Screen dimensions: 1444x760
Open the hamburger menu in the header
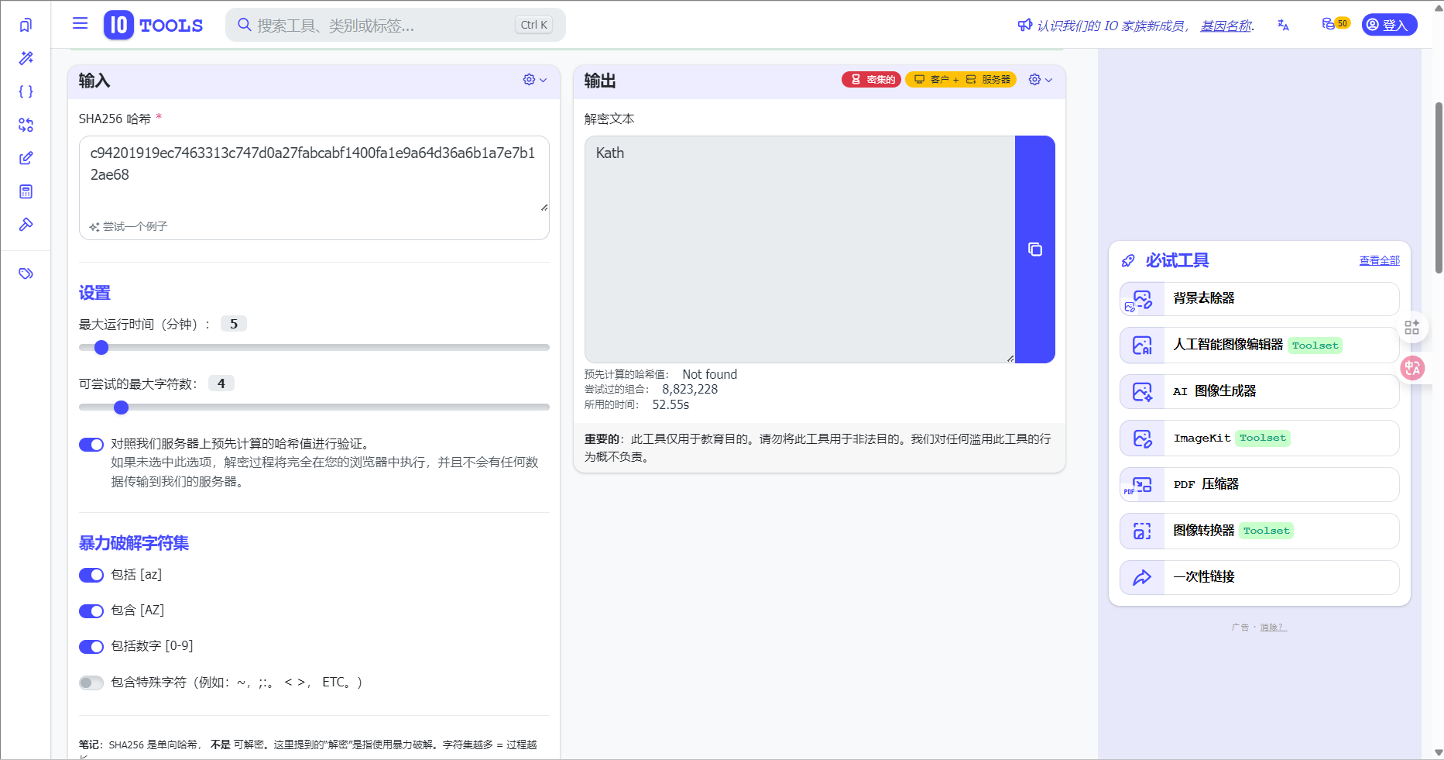(x=80, y=23)
